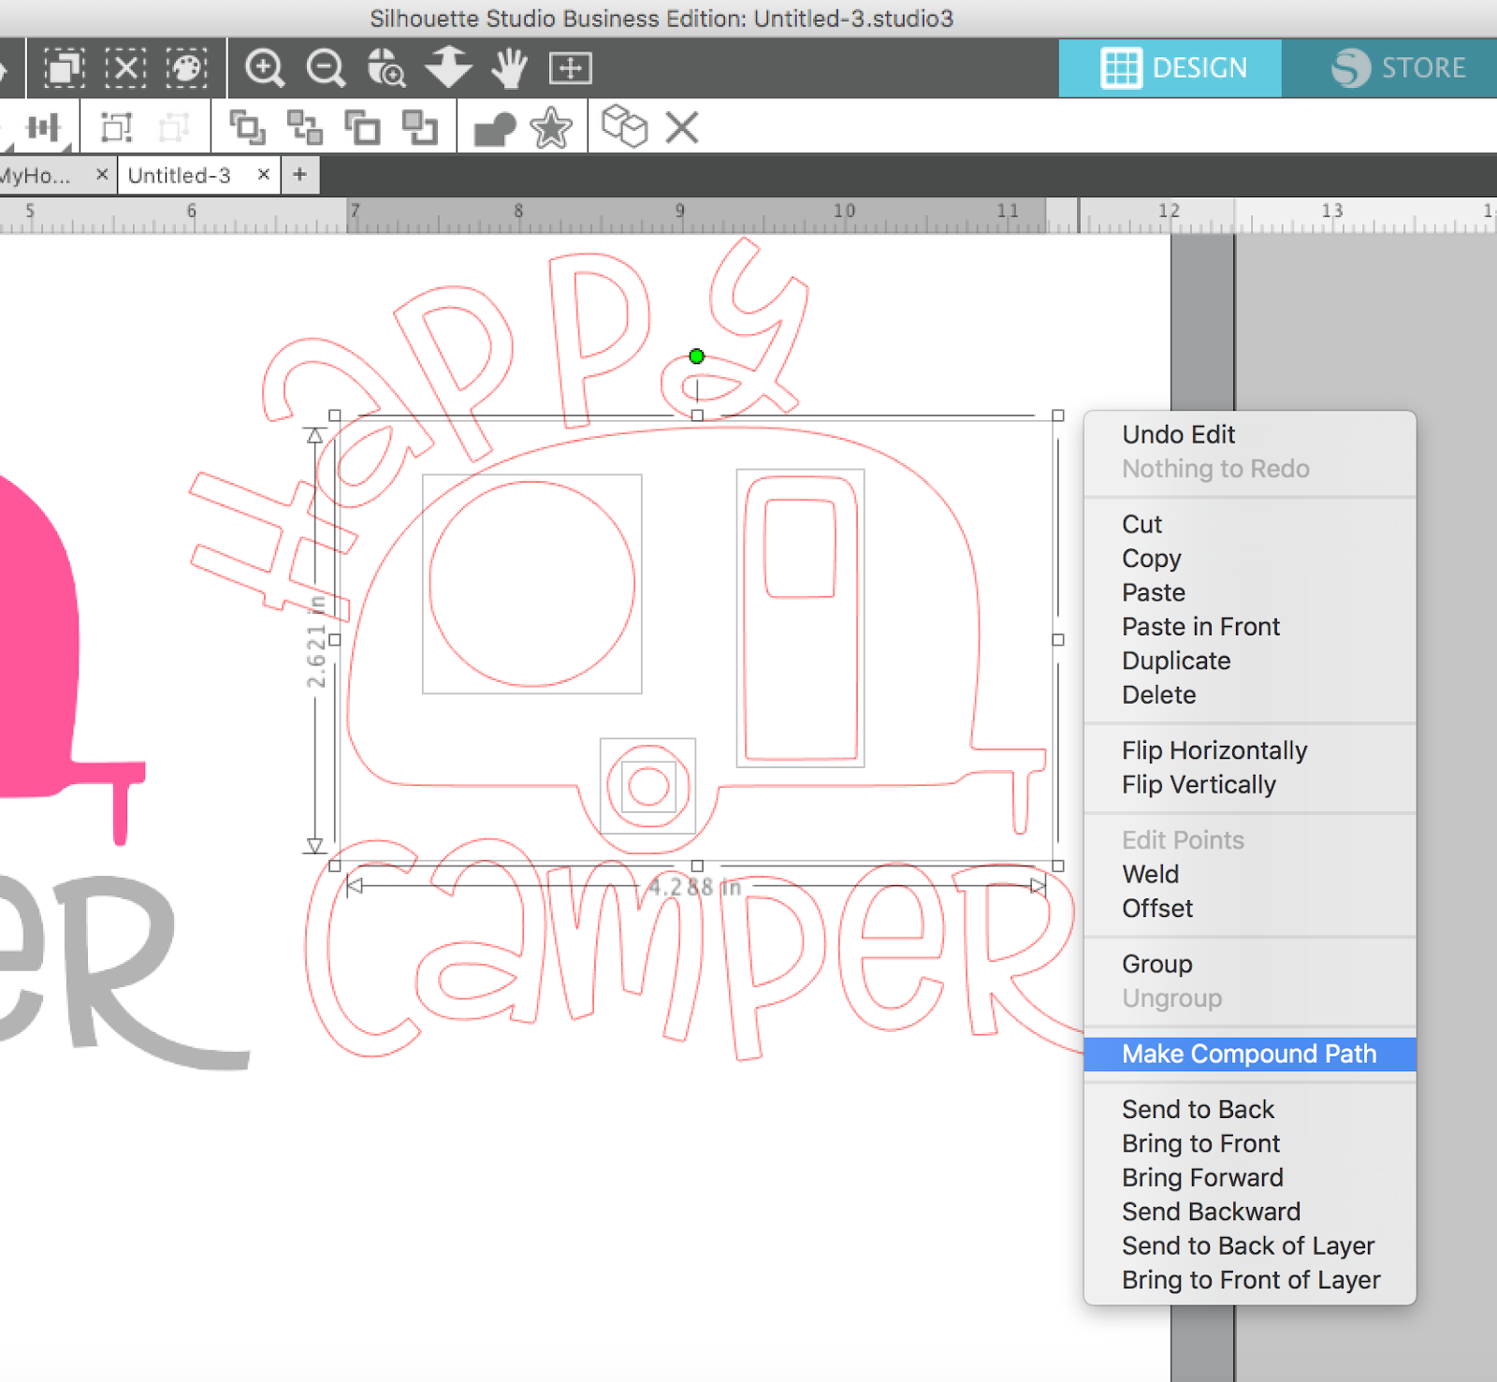The image size is (1497, 1382).
Task: Click the camper's round window shape
Action: tap(532, 584)
